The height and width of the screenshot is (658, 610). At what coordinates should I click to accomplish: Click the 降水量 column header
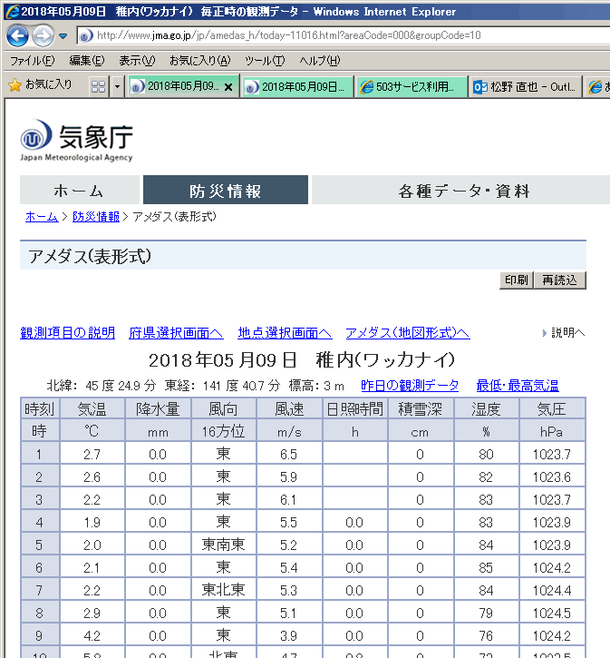[158, 408]
